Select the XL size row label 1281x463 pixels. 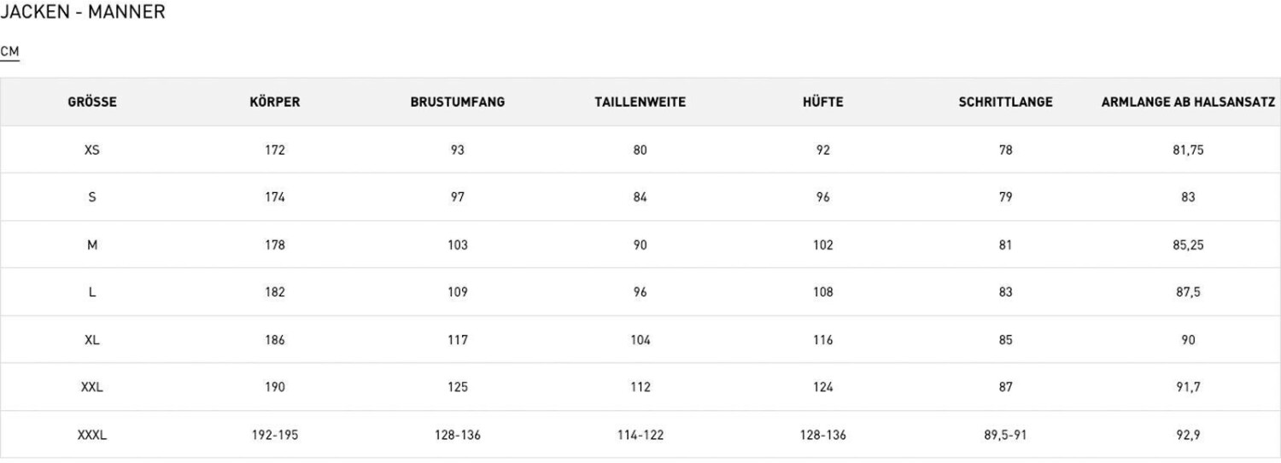click(x=92, y=340)
